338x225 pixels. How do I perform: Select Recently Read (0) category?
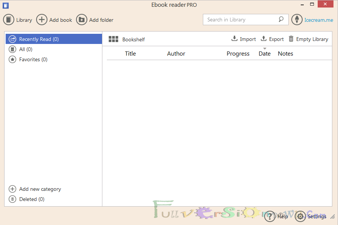pos(54,39)
